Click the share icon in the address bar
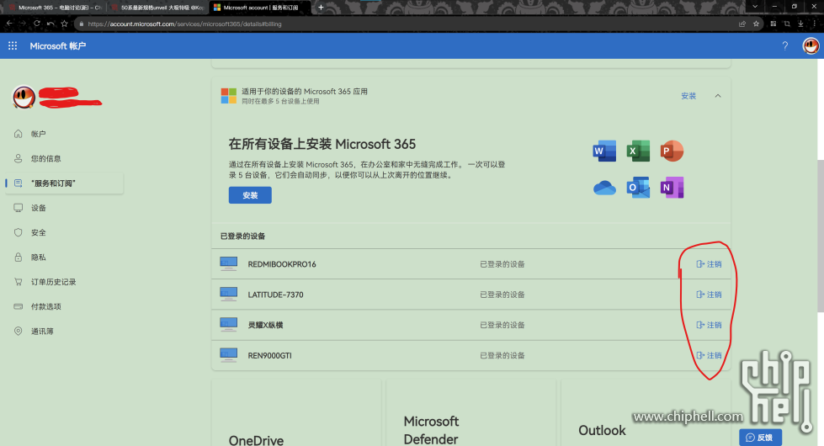824x446 pixels. click(742, 24)
